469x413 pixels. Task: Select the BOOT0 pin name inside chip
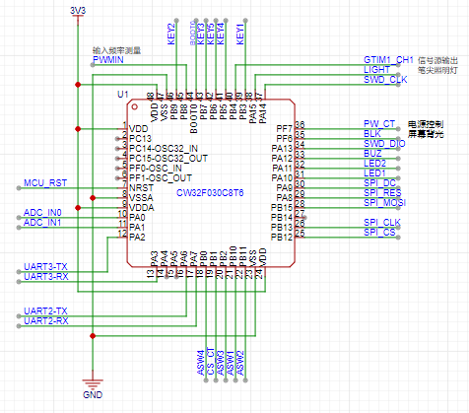194,118
